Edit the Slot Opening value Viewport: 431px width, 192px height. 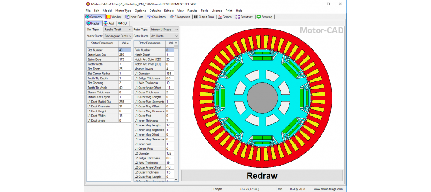(125, 83)
